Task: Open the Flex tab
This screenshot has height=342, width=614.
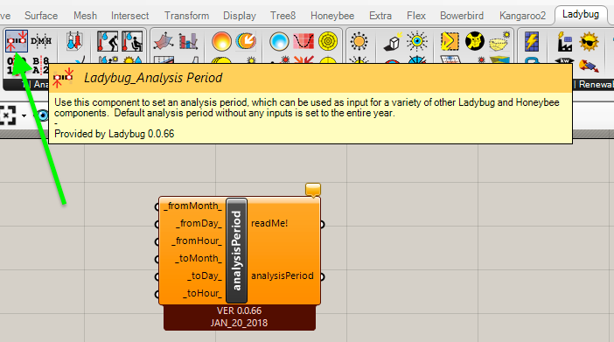Action: (x=415, y=16)
